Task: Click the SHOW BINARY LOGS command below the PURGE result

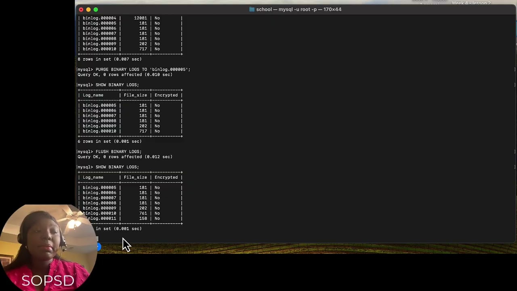Action: pyautogui.click(x=117, y=85)
